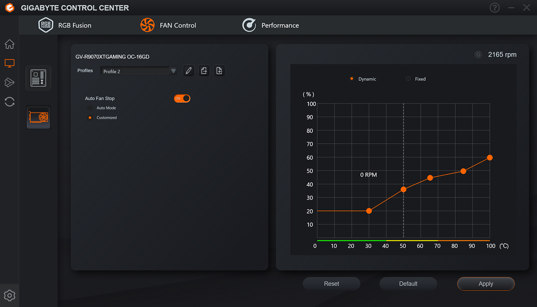Click the fan speed icon beside 2165 rpm
537x307 pixels.
(478, 54)
